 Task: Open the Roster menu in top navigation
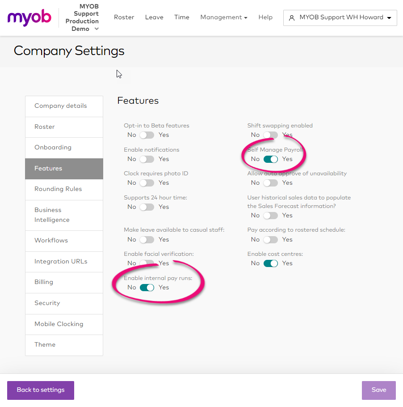[124, 17]
